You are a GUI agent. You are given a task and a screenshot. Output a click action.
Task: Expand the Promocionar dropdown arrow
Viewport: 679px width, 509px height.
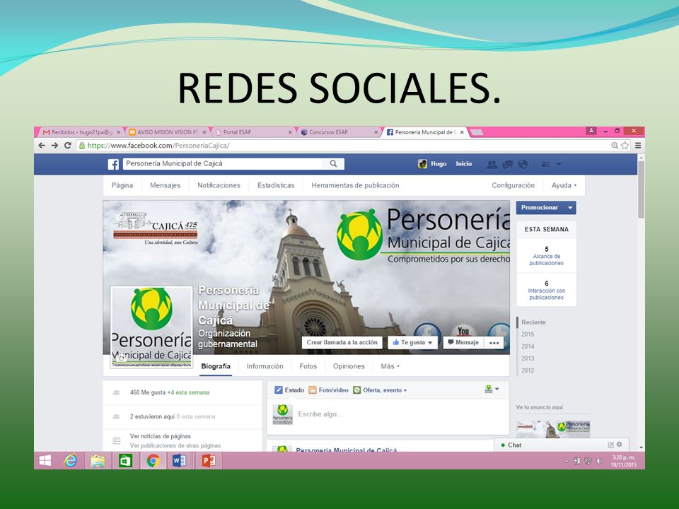tap(570, 208)
